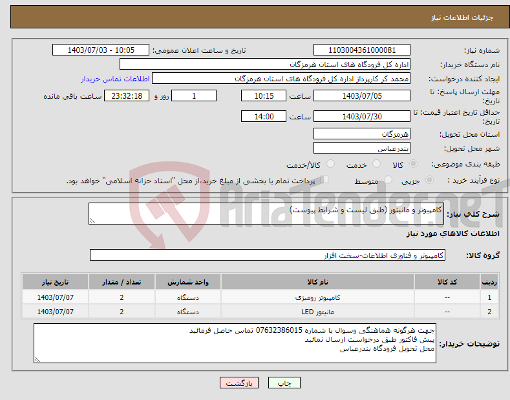
Task: Click the response deadline date 1403/07/05
Action: click(362, 95)
